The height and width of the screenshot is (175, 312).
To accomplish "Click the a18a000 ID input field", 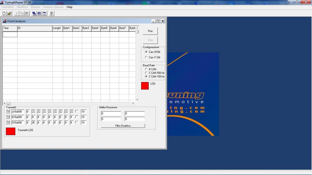I will click(18, 112).
